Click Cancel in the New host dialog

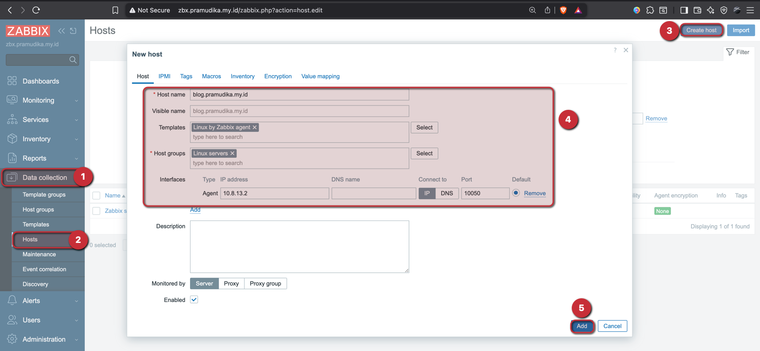612,326
